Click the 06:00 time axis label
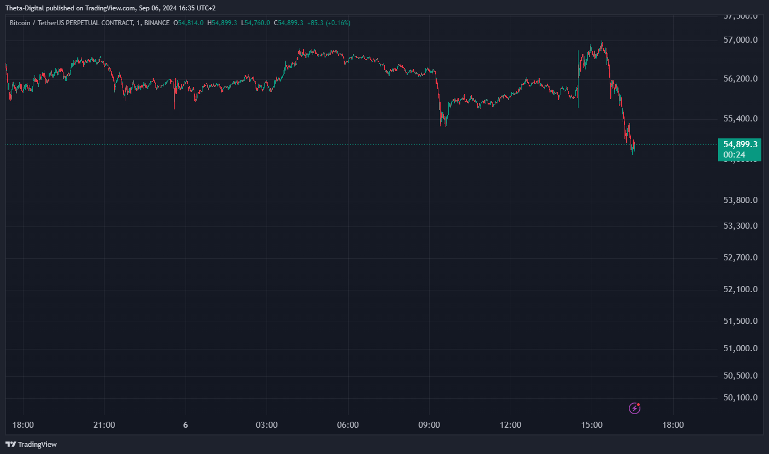This screenshot has width=769, height=454. (348, 425)
